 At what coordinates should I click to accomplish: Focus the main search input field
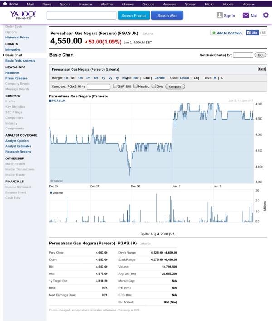click(x=82, y=15)
